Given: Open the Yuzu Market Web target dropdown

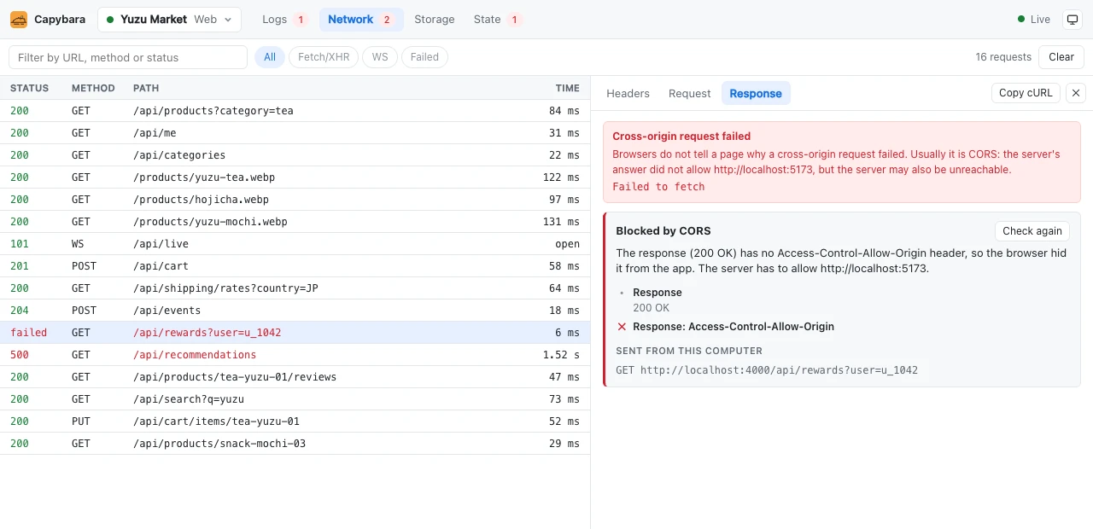Looking at the screenshot, I should [x=169, y=19].
